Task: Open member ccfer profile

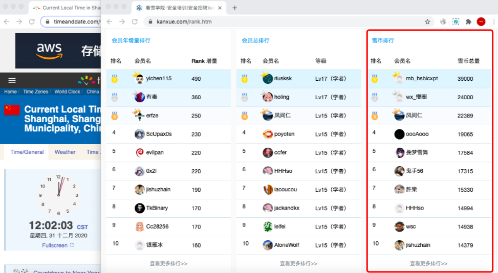Action: pyautogui.click(x=280, y=152)
